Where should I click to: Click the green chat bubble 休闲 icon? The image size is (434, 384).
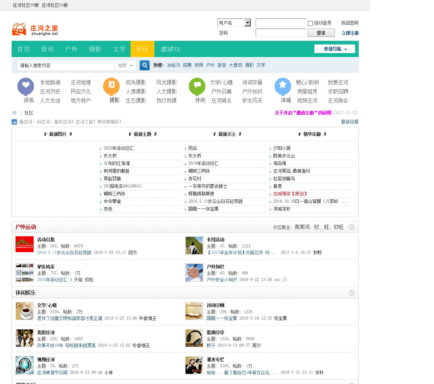tap(197, 86)
